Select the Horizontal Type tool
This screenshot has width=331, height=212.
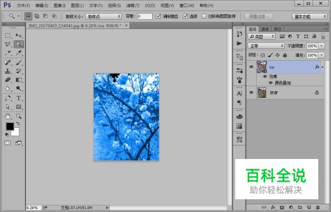click(x=19, y=98)
